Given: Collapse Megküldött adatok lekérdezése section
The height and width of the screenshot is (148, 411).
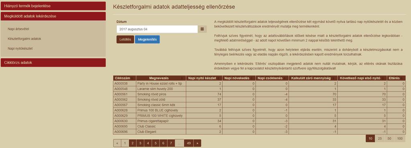Looking at the screenshot, I should coord(53,16).
